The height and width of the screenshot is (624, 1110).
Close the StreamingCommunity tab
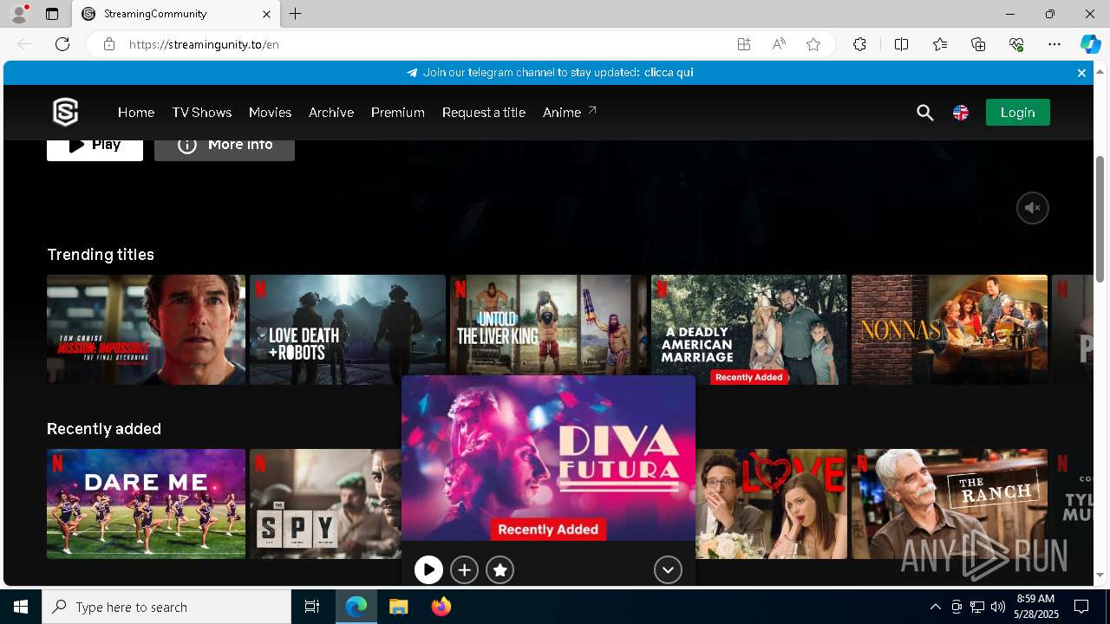coord(266,14)
